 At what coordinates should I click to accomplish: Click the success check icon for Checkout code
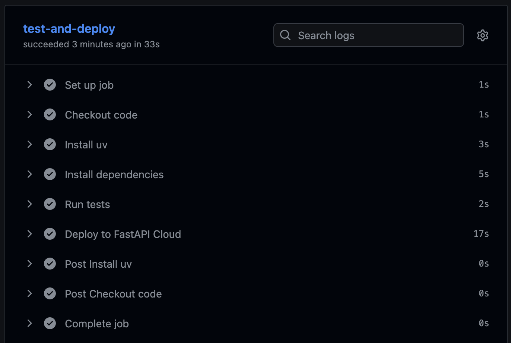[x=50, y=114]
